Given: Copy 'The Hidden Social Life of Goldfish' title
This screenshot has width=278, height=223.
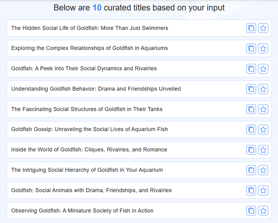Looking at the screenshot, I should [251, 28].
